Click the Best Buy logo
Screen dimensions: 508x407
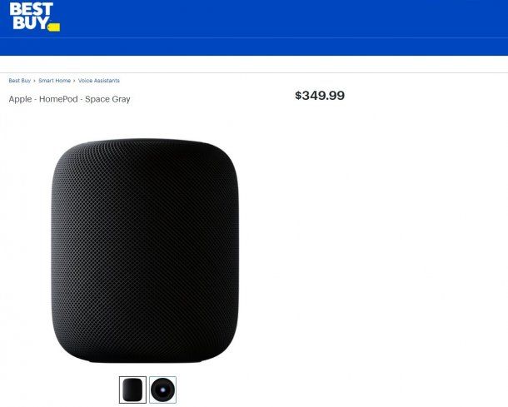(x=35, y=17)
